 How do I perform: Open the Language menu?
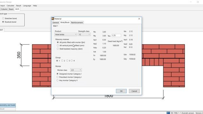27,6
